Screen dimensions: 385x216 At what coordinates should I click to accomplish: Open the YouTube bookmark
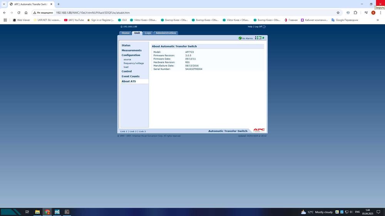click(x=74, y=20)
